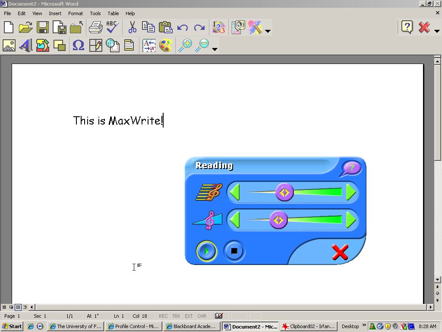Insert a symbol using Omega icon

pyautogui.click(x=78, y=45)
